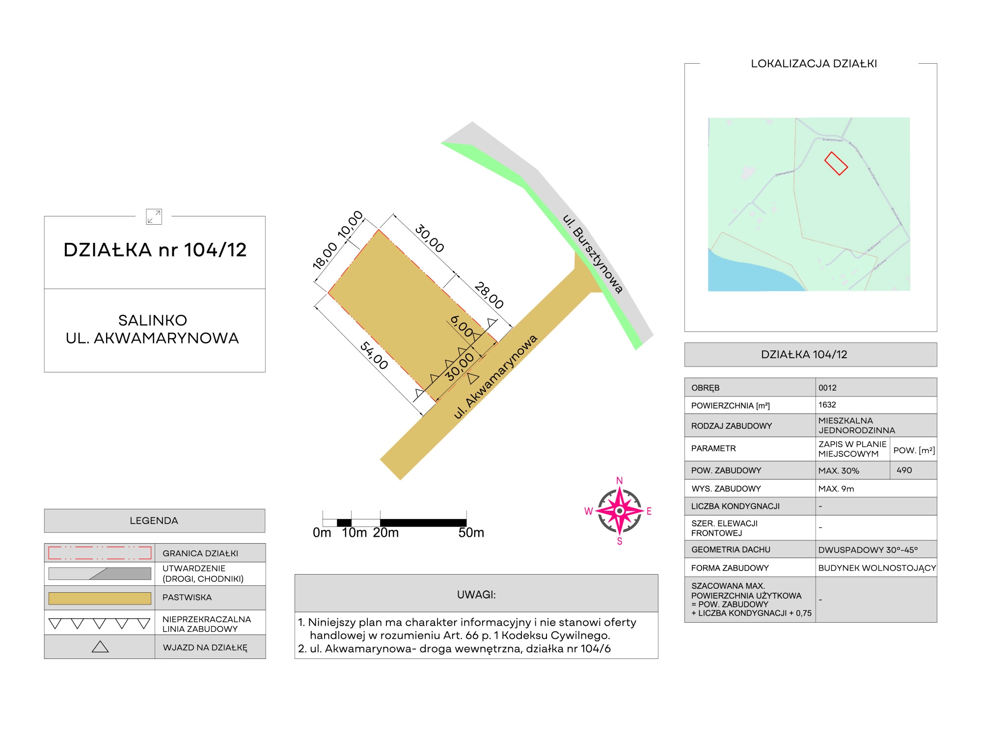Click the gray UTWARDZENIE legend symbol

(x=100, y=574)
